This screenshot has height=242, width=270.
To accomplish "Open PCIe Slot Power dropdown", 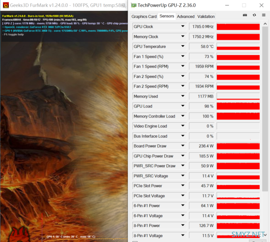I will (183, 186).
